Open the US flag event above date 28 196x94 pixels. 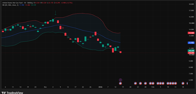(x=145, y=83)
